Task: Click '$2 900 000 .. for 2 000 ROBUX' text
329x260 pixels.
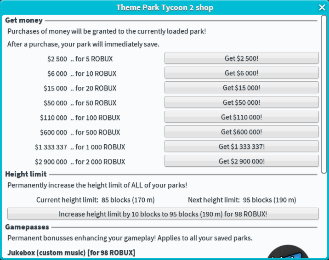Action: click(x=80, y=161)
